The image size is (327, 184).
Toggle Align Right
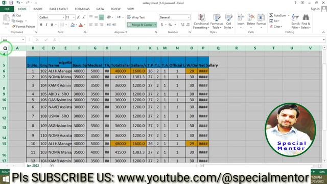pos(101,25)
